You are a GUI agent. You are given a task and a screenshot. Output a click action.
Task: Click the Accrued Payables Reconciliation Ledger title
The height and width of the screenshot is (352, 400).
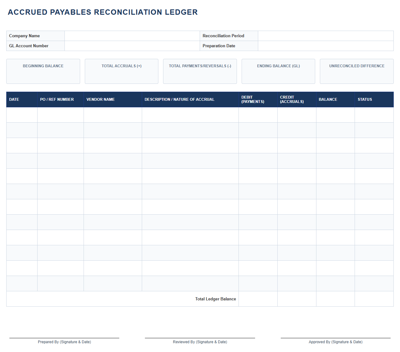click(103, 12)
